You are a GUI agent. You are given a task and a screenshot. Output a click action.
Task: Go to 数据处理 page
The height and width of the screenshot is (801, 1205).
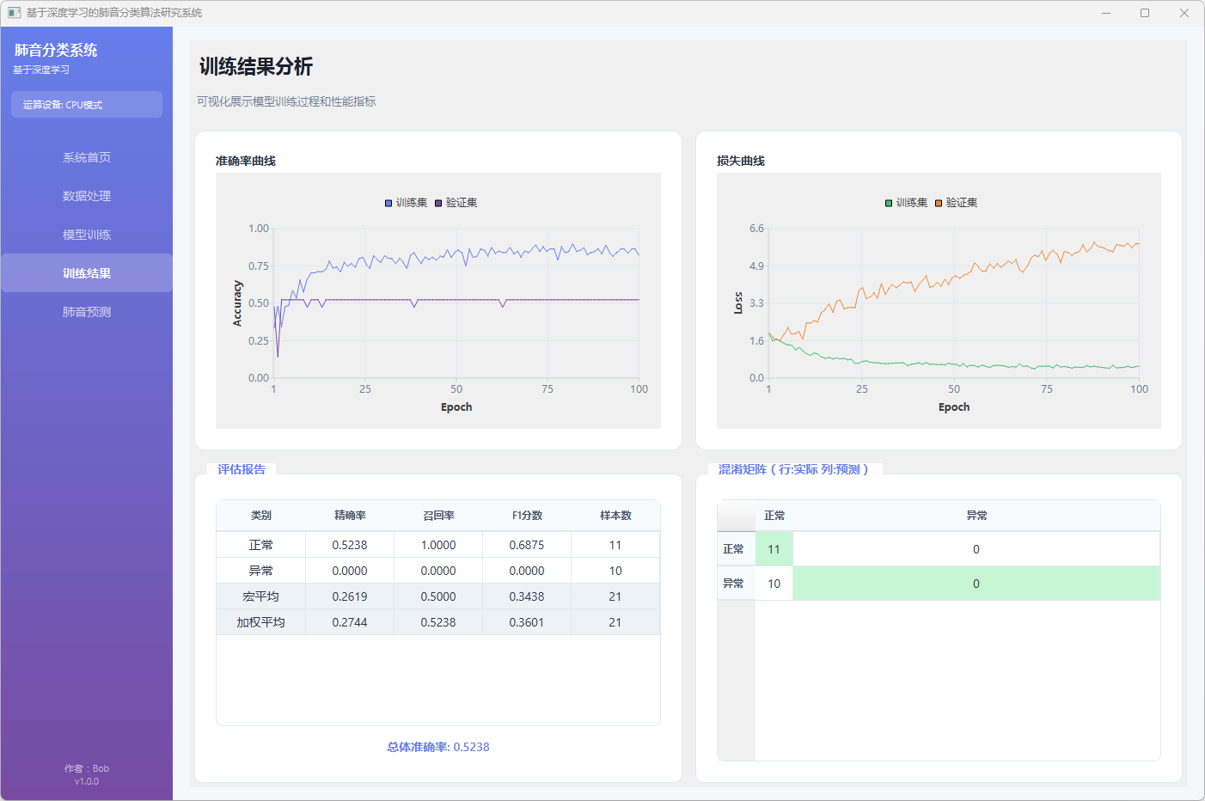87,196
